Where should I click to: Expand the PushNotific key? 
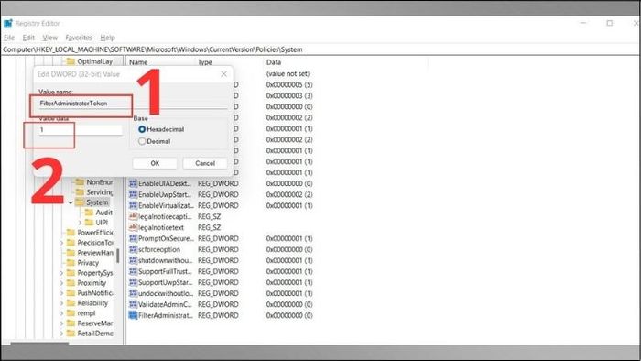(61, 292)
